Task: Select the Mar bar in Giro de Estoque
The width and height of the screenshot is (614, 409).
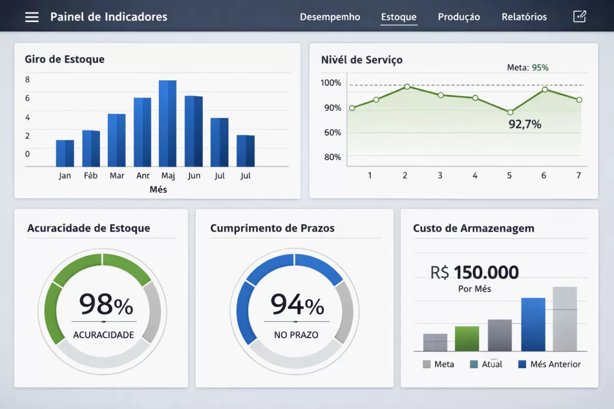Action: pyautogui.click(x=117, y=140)
